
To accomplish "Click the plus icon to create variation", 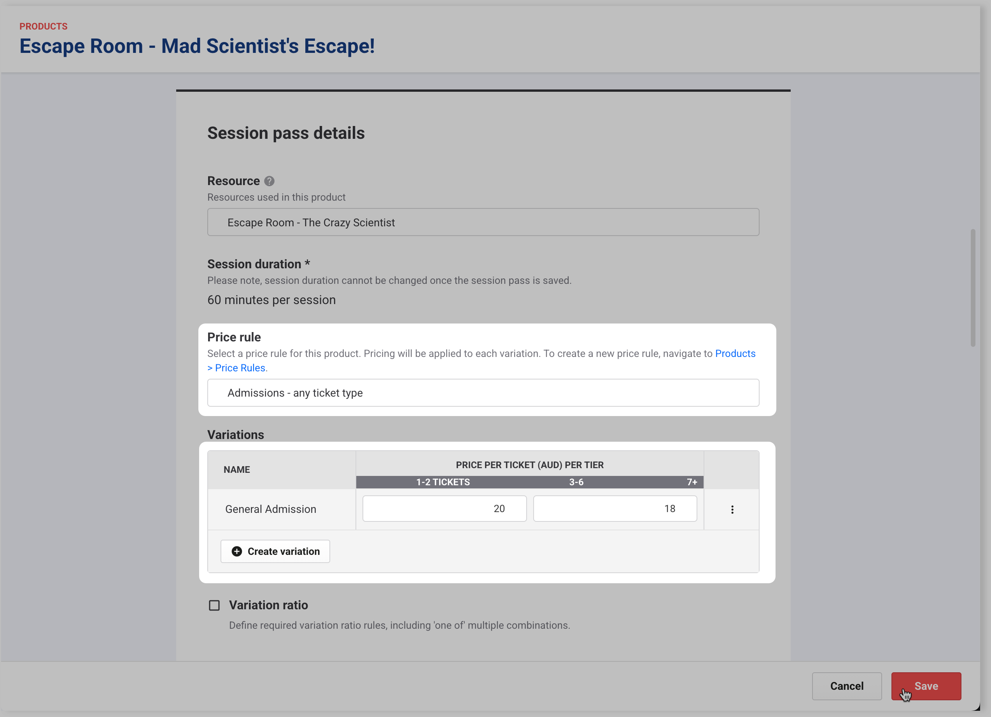I will (237, 551).
